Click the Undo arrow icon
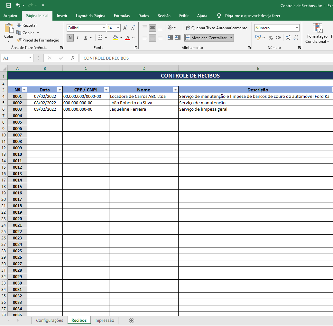The image size is (333, 326). click(18, 5)
